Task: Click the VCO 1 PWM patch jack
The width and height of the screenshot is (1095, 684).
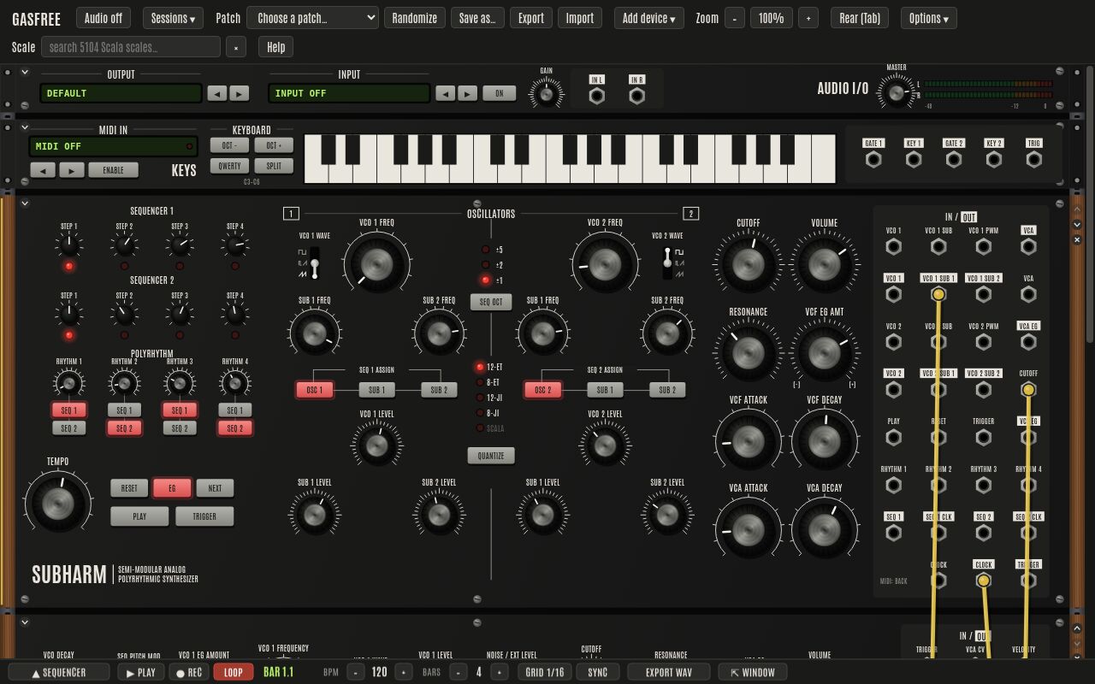Action: coord(984,247)
